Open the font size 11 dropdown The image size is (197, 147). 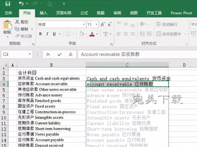pyautogui.click(x=96, y=24)
